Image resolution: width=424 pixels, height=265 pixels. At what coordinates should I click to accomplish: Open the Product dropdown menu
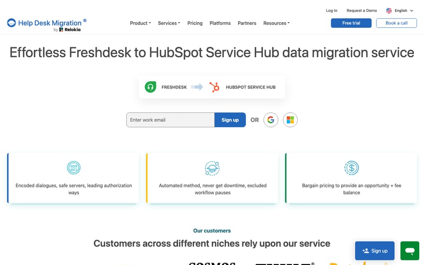coord(140,23)
